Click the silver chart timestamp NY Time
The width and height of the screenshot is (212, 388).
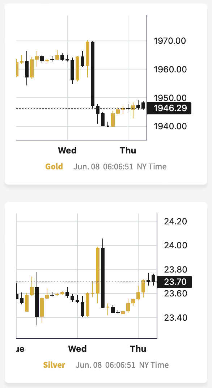(154, 365)
